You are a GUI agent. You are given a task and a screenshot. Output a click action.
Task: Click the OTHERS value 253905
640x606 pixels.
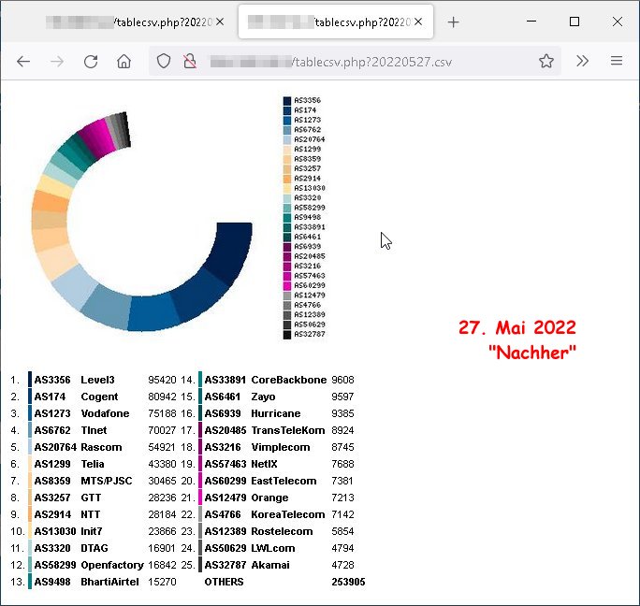point(348,582)
